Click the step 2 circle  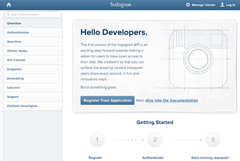155,140
